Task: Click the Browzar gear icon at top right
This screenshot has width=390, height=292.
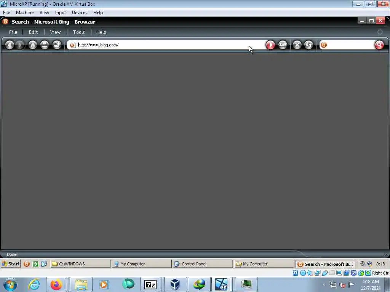Action: pos(380,32)
